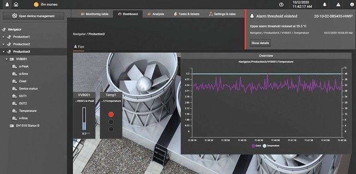Click the DV1510 Status B device icon
Viewport: 356px width, 174px height.
(12, 126)
